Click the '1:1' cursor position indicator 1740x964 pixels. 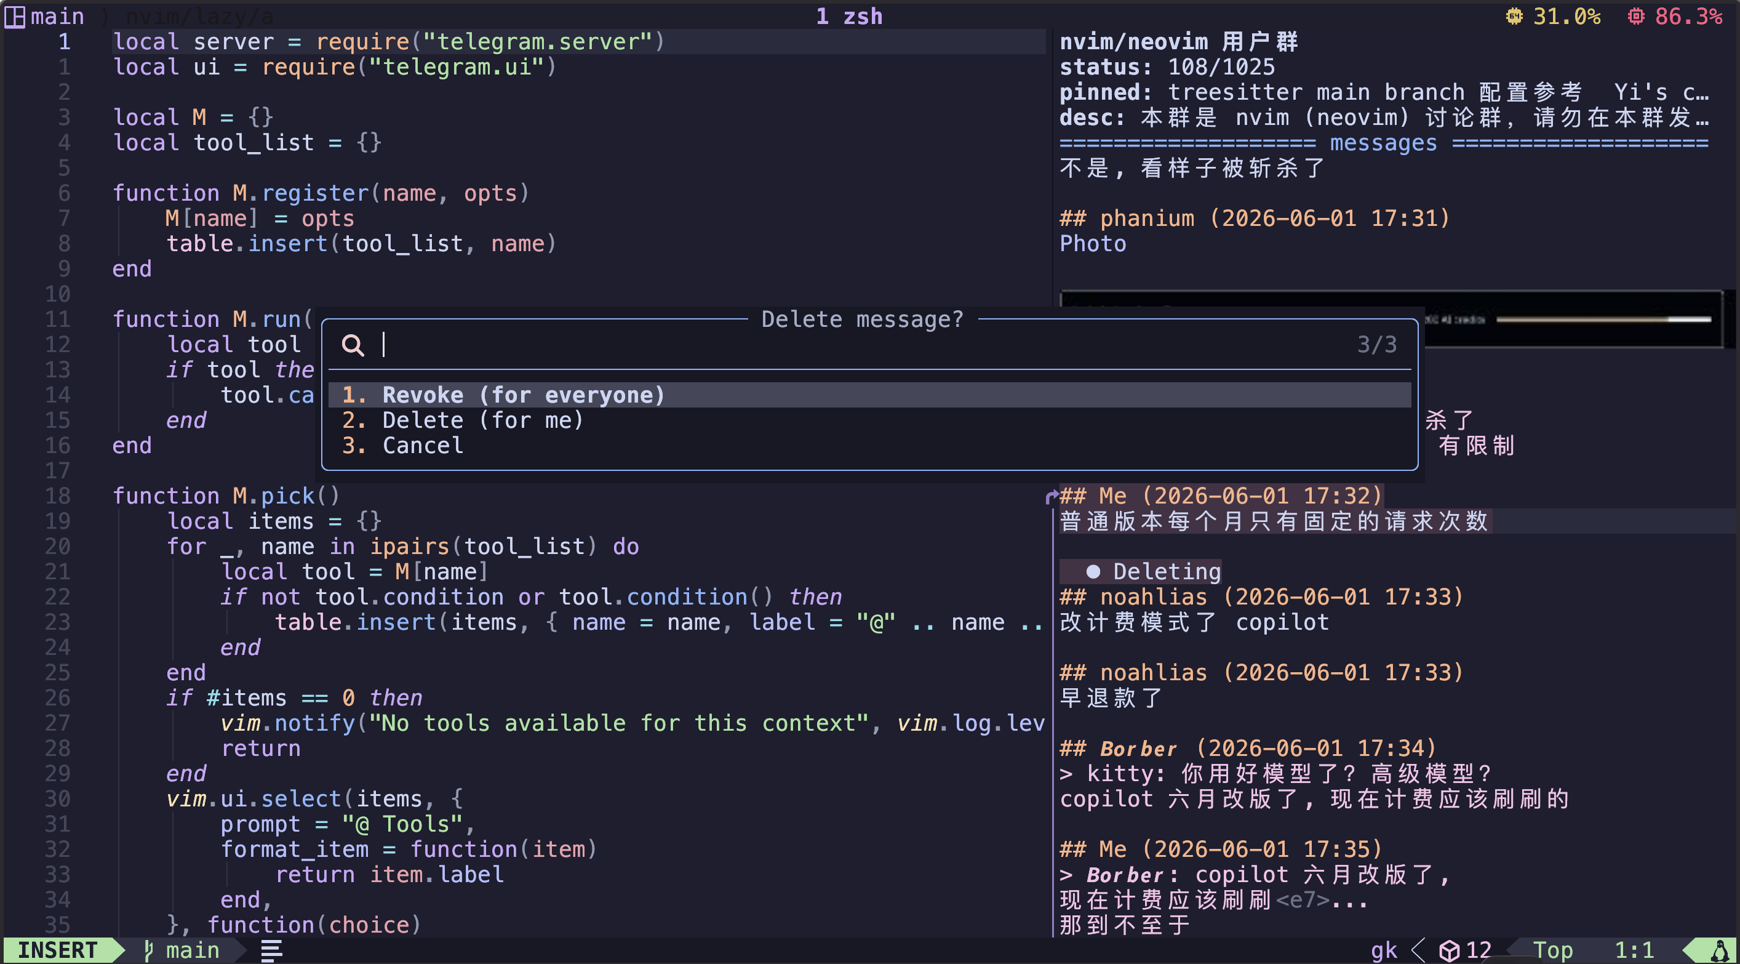pos(1634,950)
